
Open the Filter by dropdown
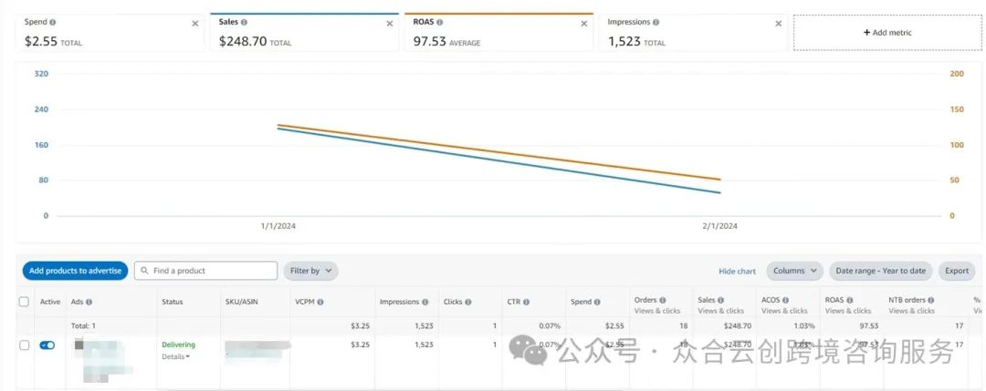click(x=310, y=271)
